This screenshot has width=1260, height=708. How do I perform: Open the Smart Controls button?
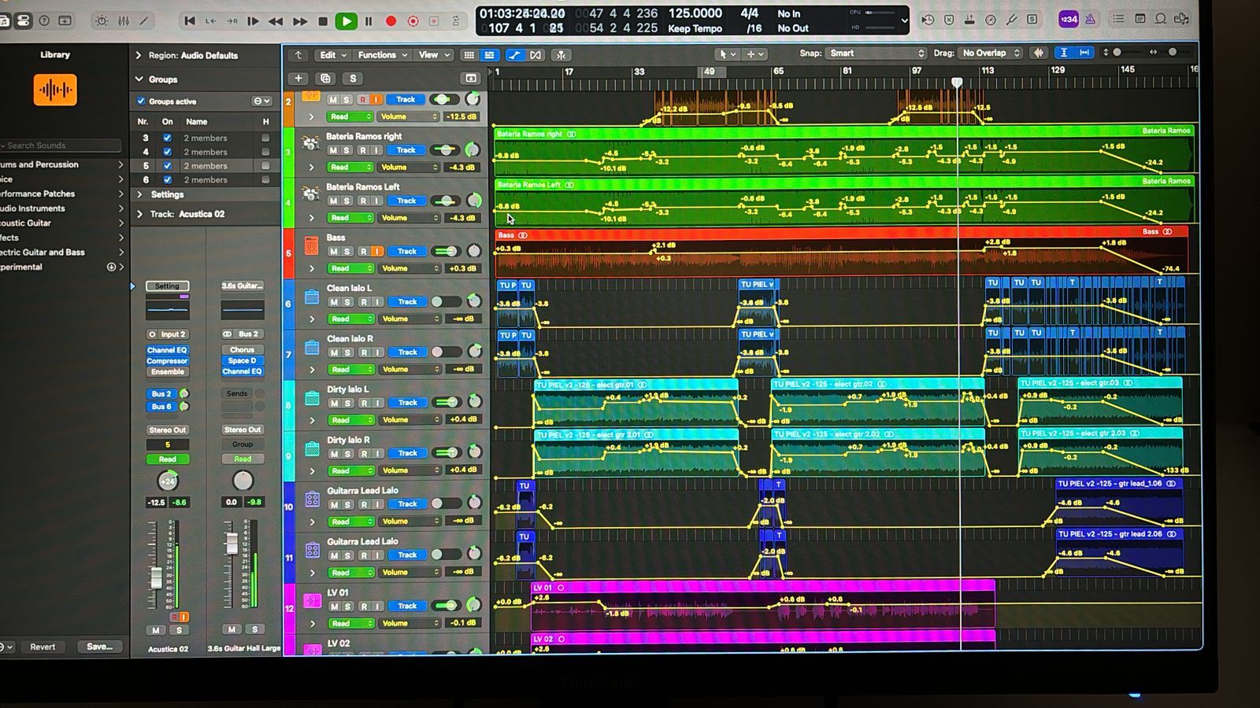coord(102,21)
